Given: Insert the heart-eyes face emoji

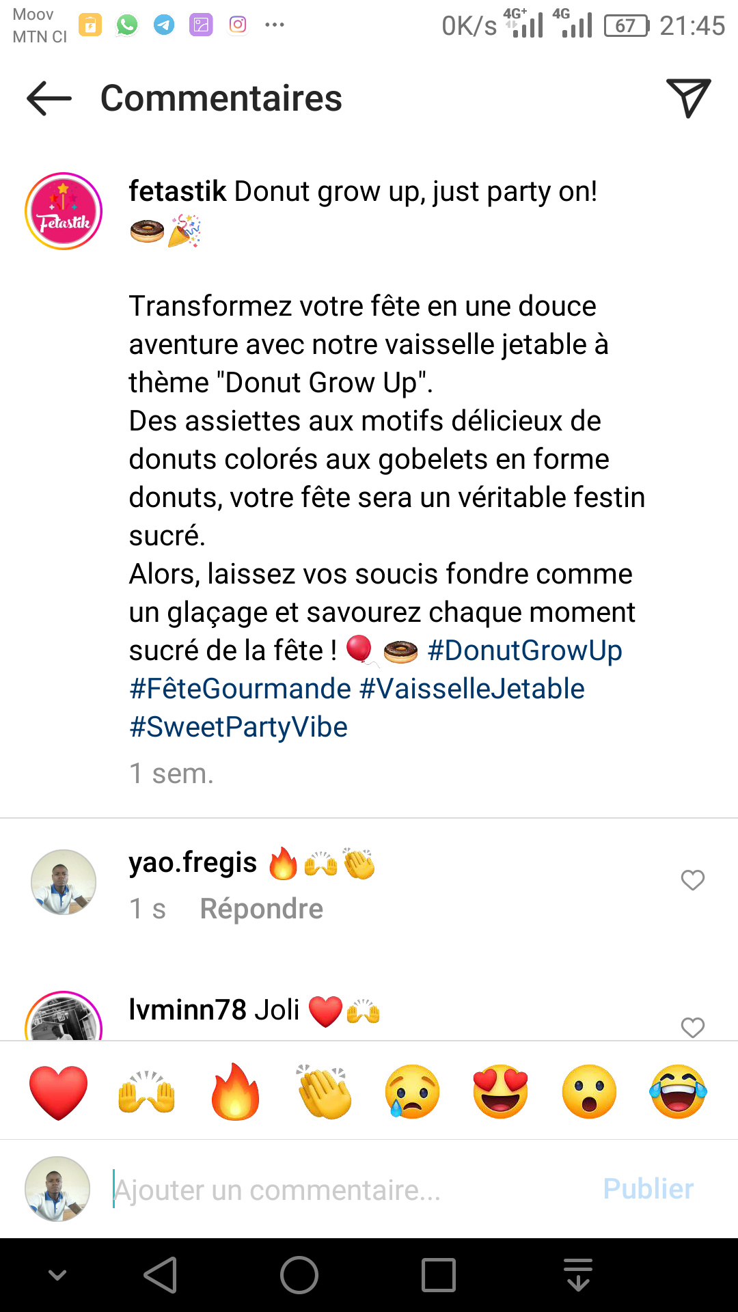Looking at the screenshot, I should coord(501,1092).
